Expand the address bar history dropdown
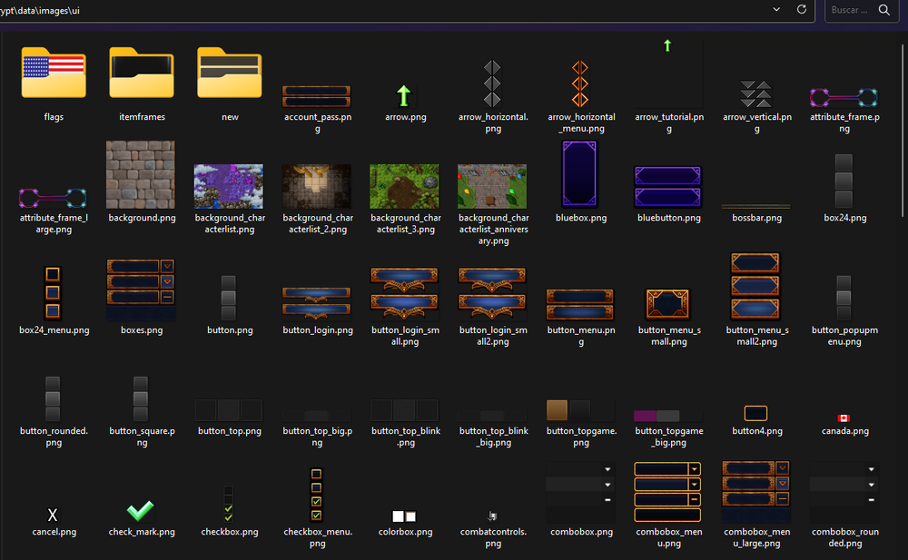 pos(776,9)
